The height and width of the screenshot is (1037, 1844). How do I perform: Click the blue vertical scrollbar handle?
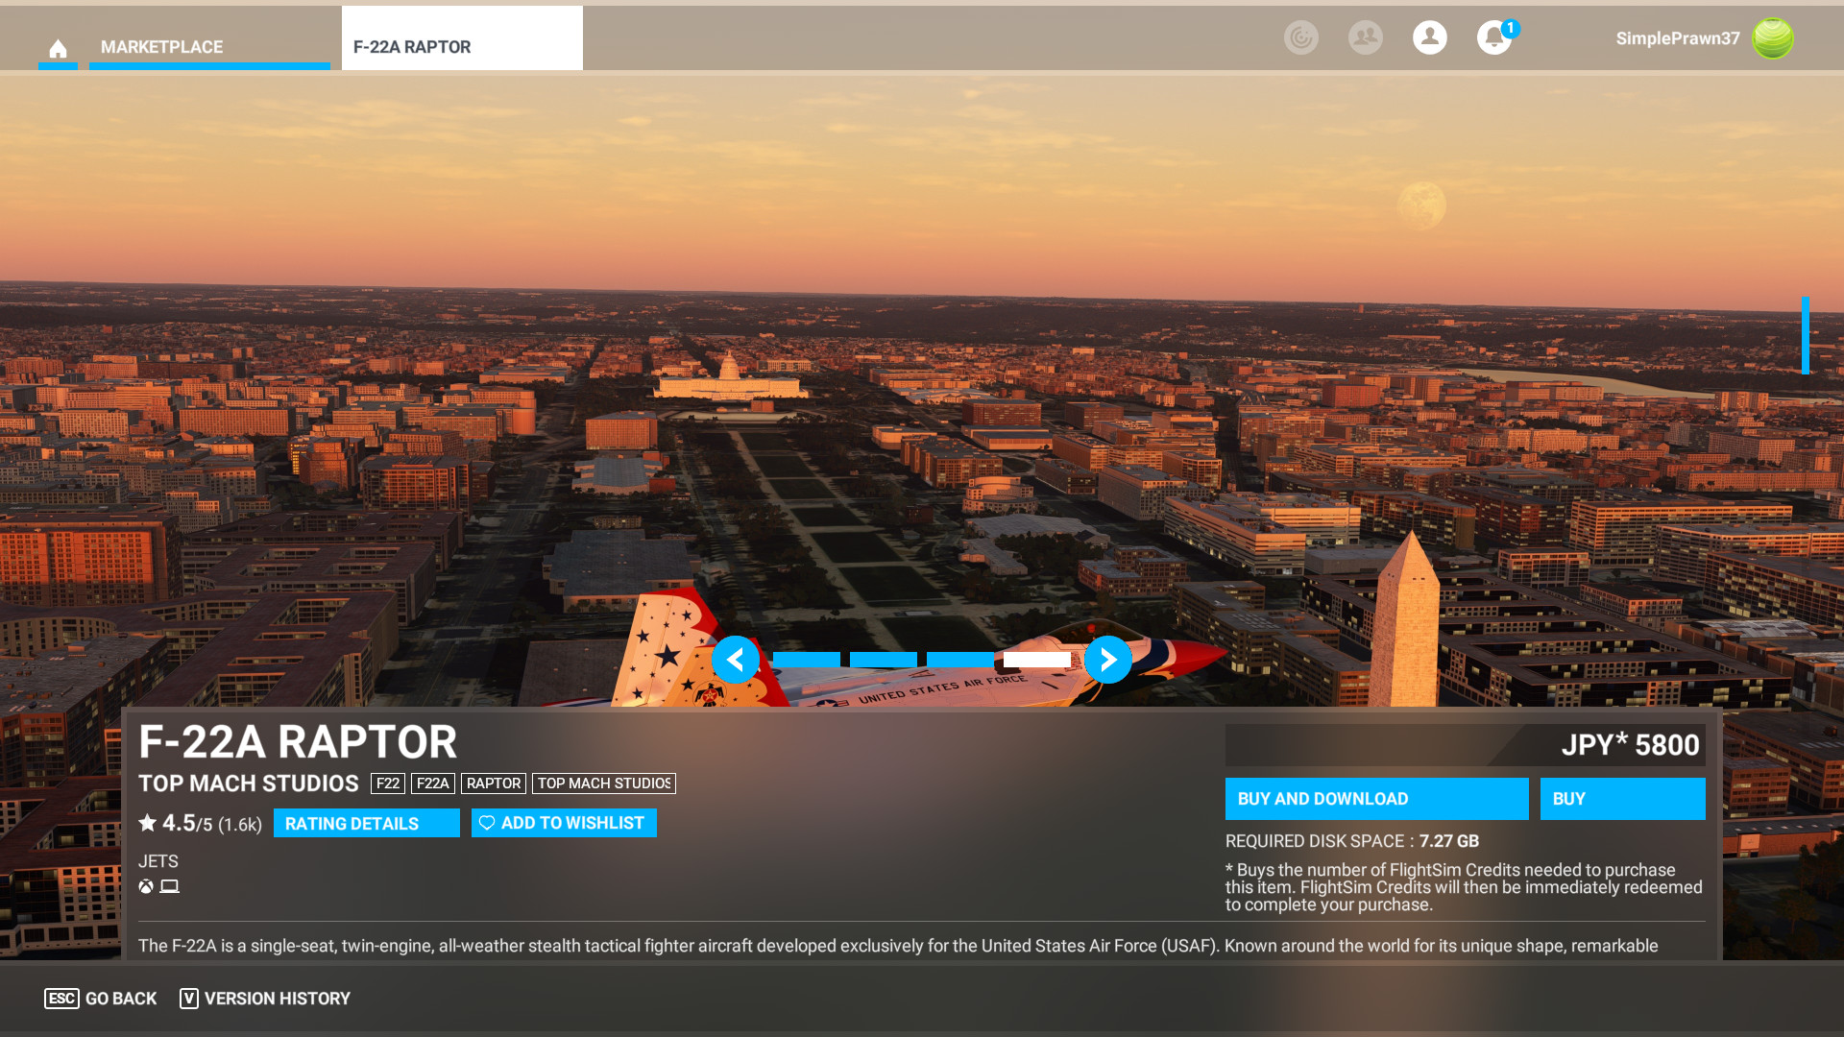(x=1806, y=336)
